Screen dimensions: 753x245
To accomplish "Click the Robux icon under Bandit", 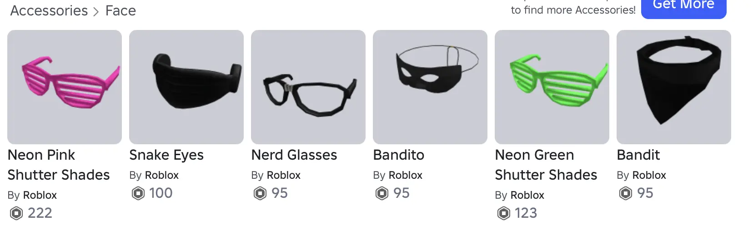I will click(x=626, y=193).
